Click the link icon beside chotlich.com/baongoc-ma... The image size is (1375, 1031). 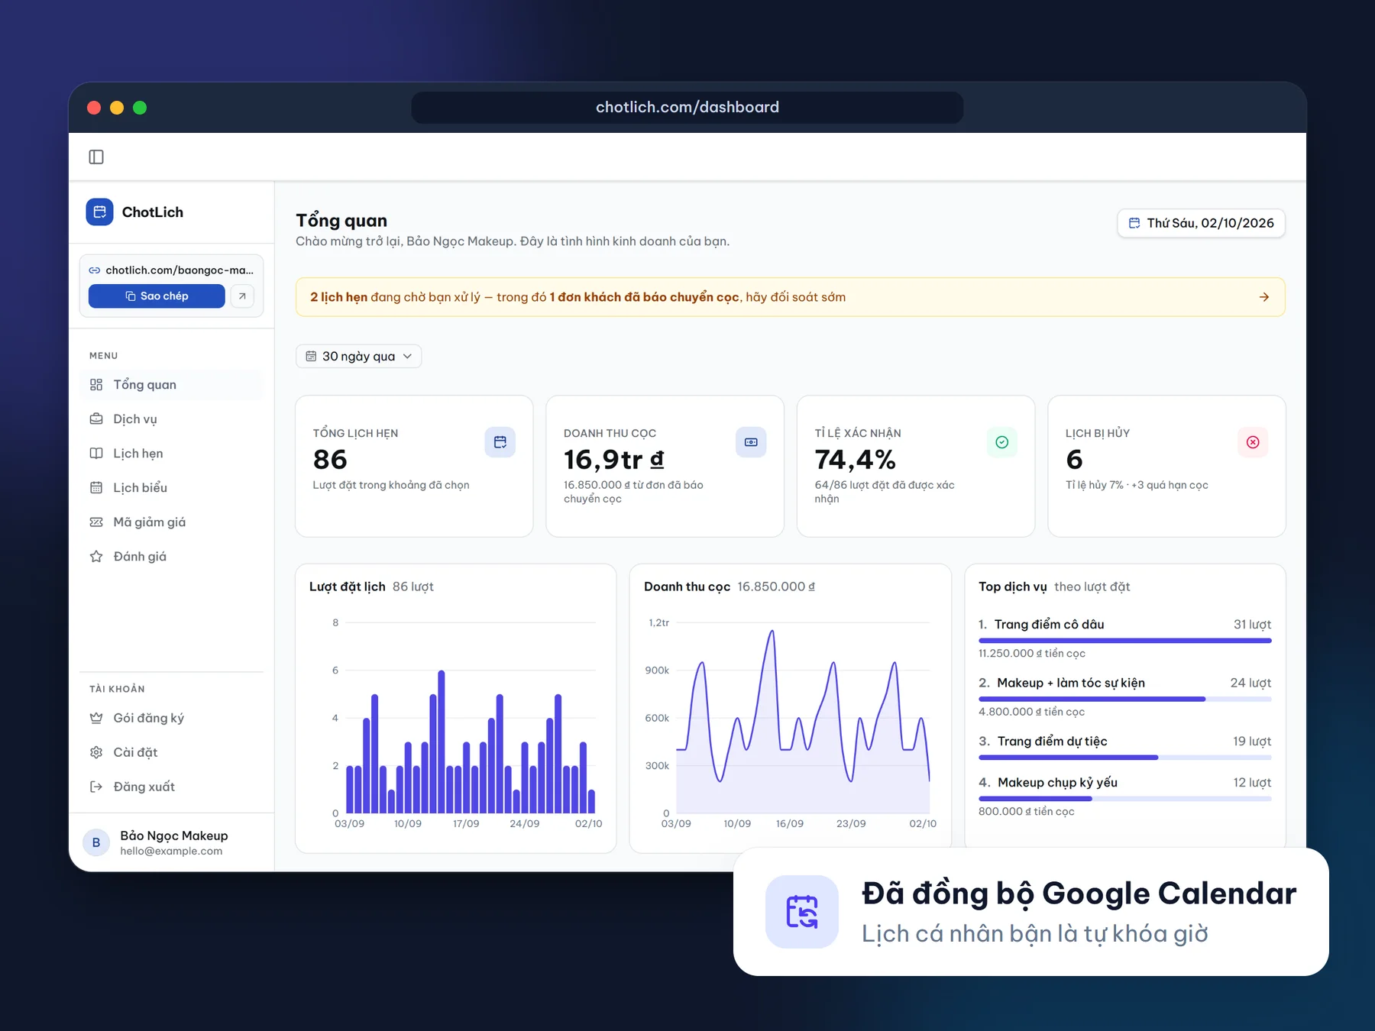95,270
